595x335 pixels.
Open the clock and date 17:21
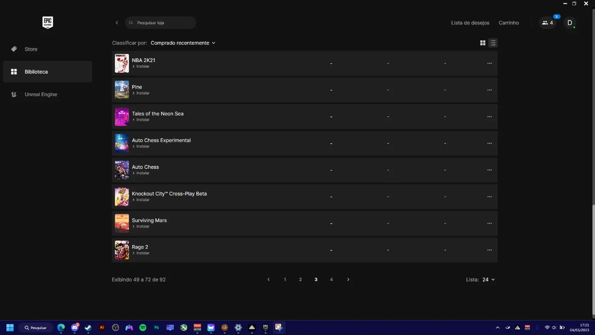point(579,328)
